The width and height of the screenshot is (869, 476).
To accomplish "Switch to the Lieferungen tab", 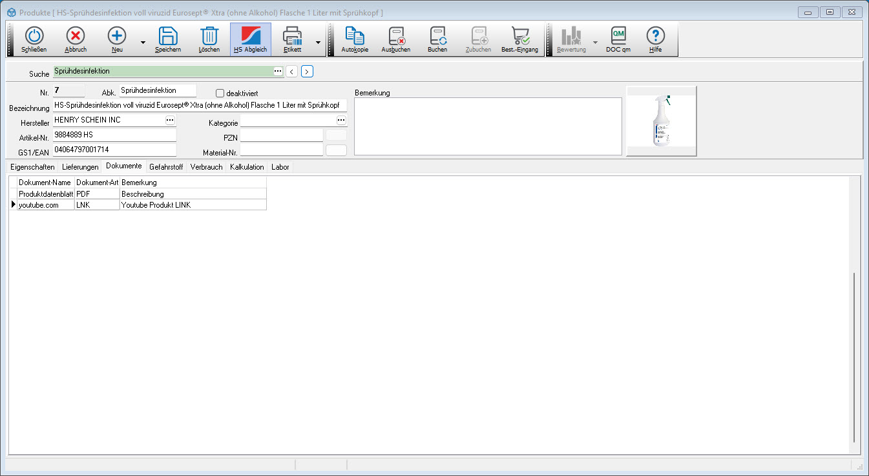I will tap(80, 167).
